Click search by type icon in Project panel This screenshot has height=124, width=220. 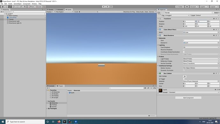[145, 88]
